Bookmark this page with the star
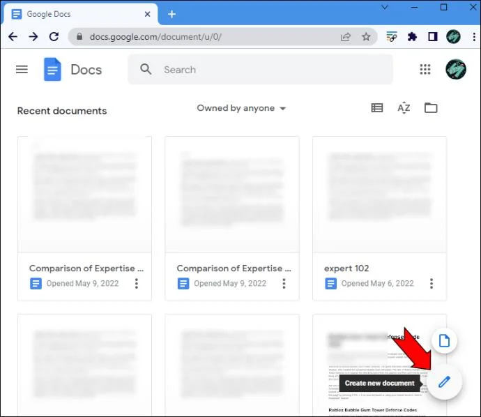Image resolution: width=481 pixels, height=417 pixels. pos(366,37)
